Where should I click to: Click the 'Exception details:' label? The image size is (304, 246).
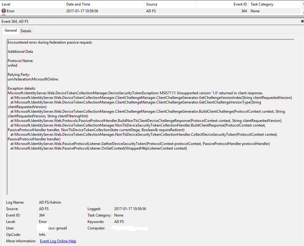coord(22,88)
